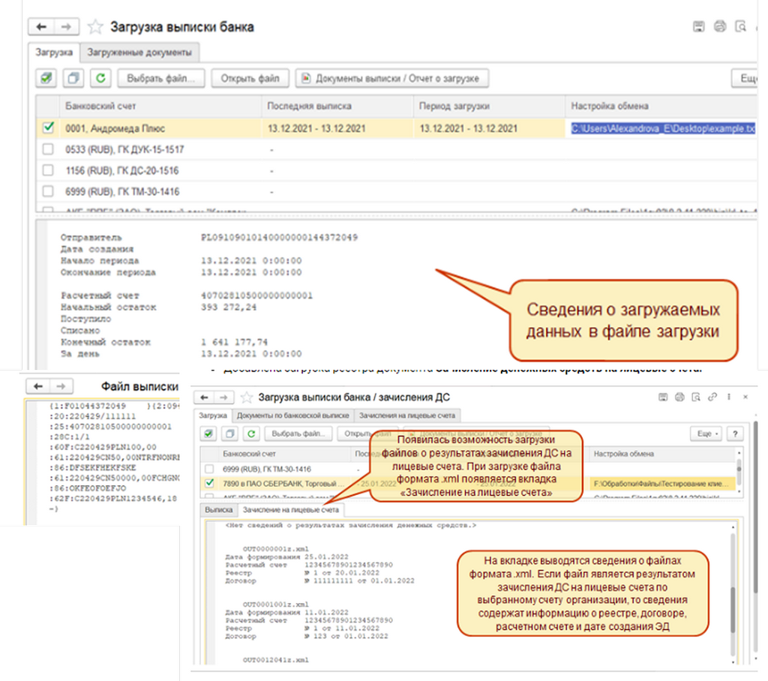Click Последняя выписка column header

pos(338,106)
